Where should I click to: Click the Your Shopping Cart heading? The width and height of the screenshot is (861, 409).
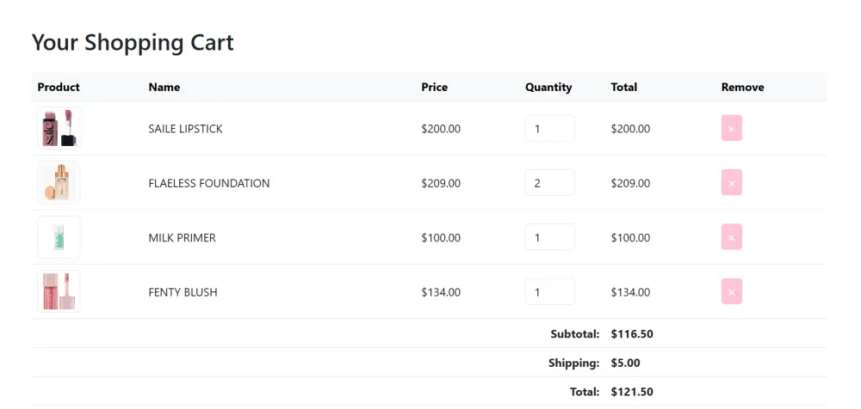pos(133,42)
